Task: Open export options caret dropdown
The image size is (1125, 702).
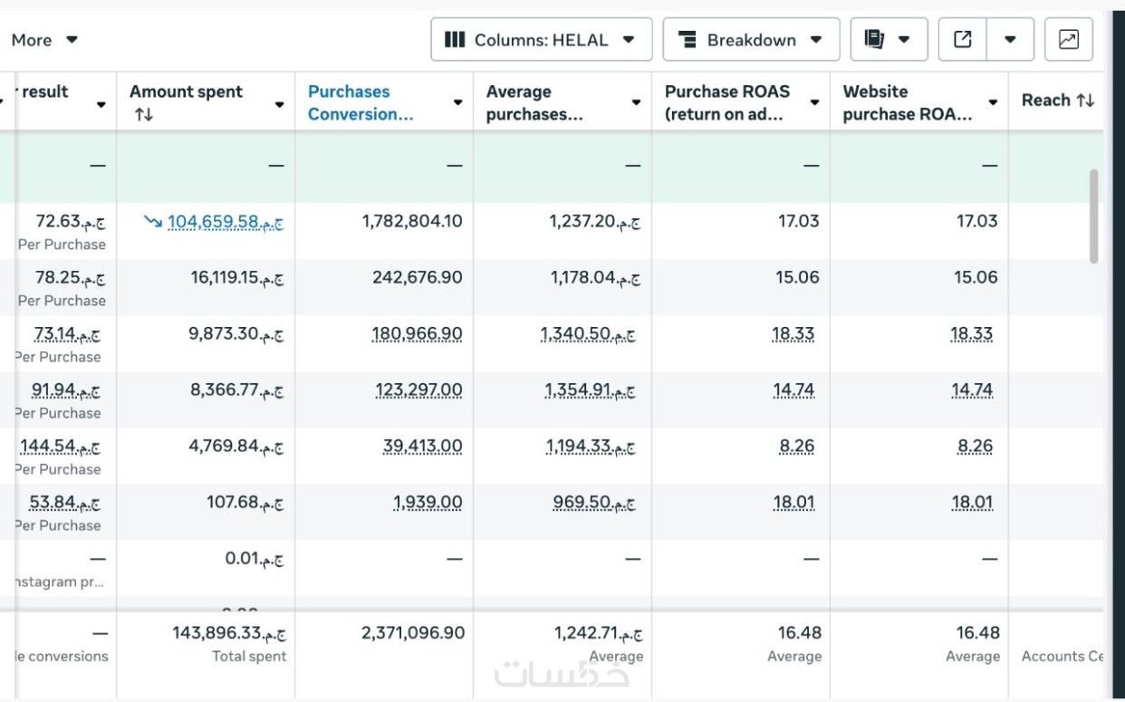Action: coord(1010,40)
